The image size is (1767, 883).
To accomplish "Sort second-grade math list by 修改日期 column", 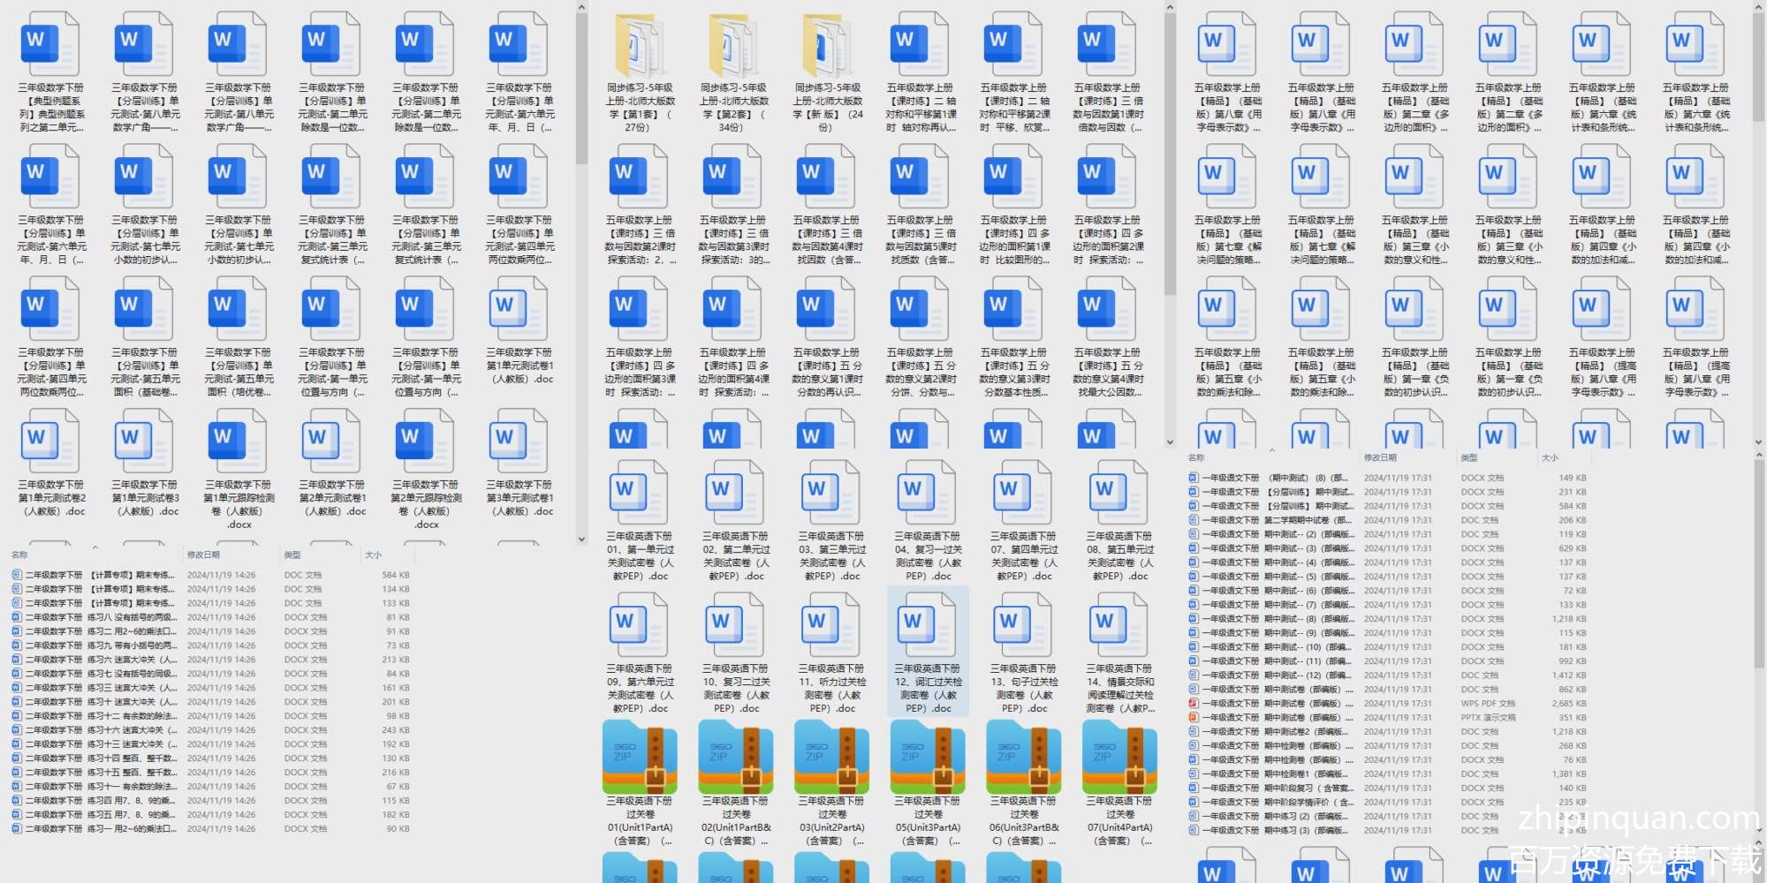I will (203, 555).
